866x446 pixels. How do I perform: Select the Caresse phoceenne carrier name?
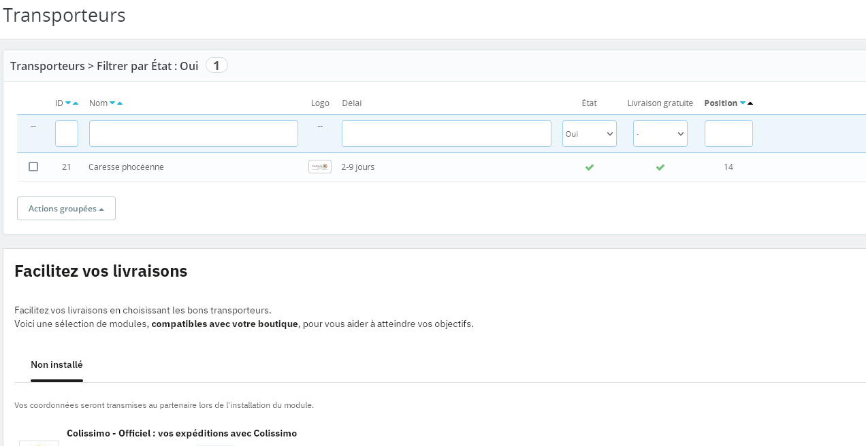[126, 167]
